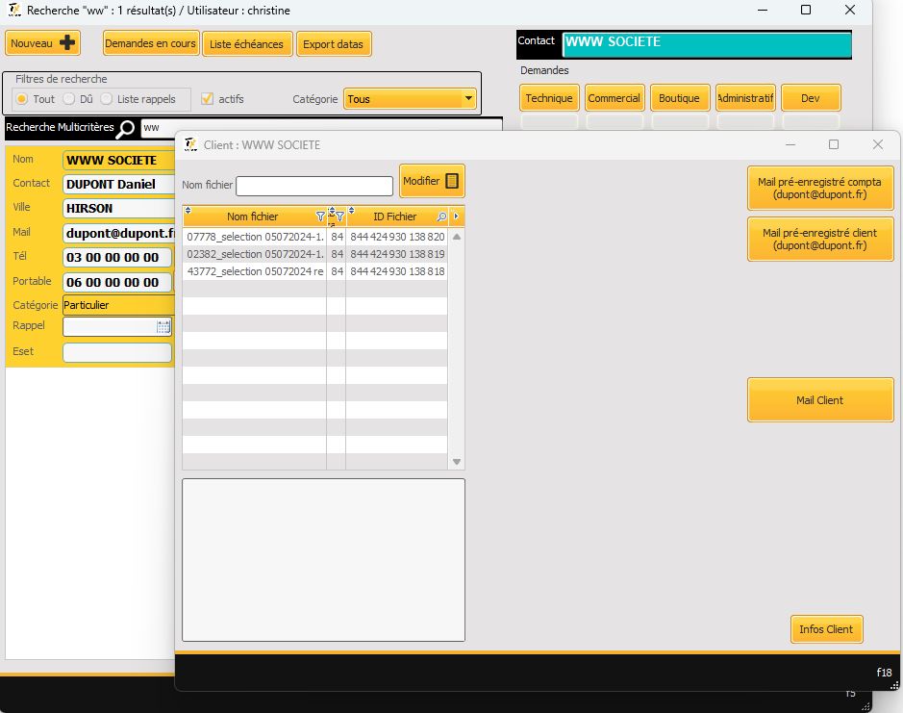Click the Modifier button with notebook icon
903x713 pixels.
(432, 181)
